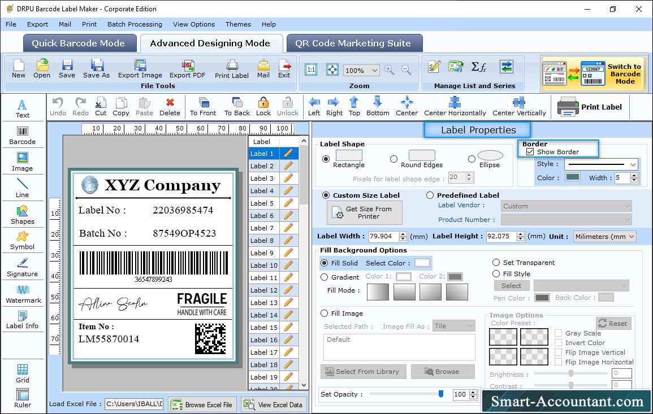Open the Shapes tool

coord(23,215)
